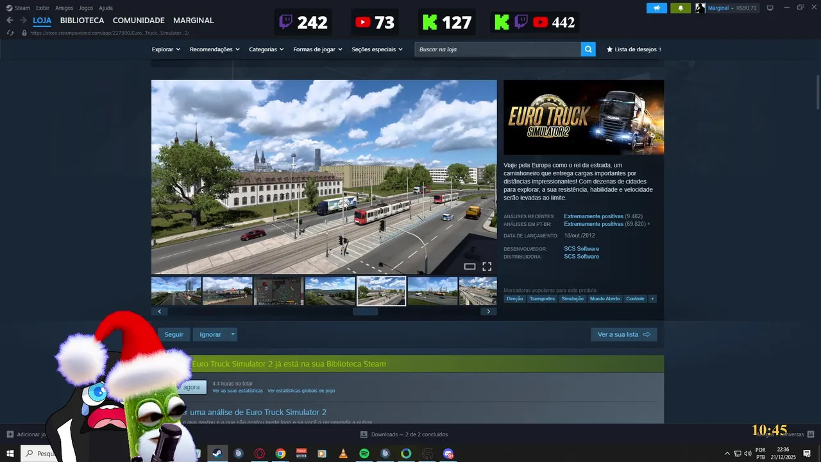821x462 pixels.
Task: Expand Seções especiais dropdown
Action: click(x=377, y=49)
